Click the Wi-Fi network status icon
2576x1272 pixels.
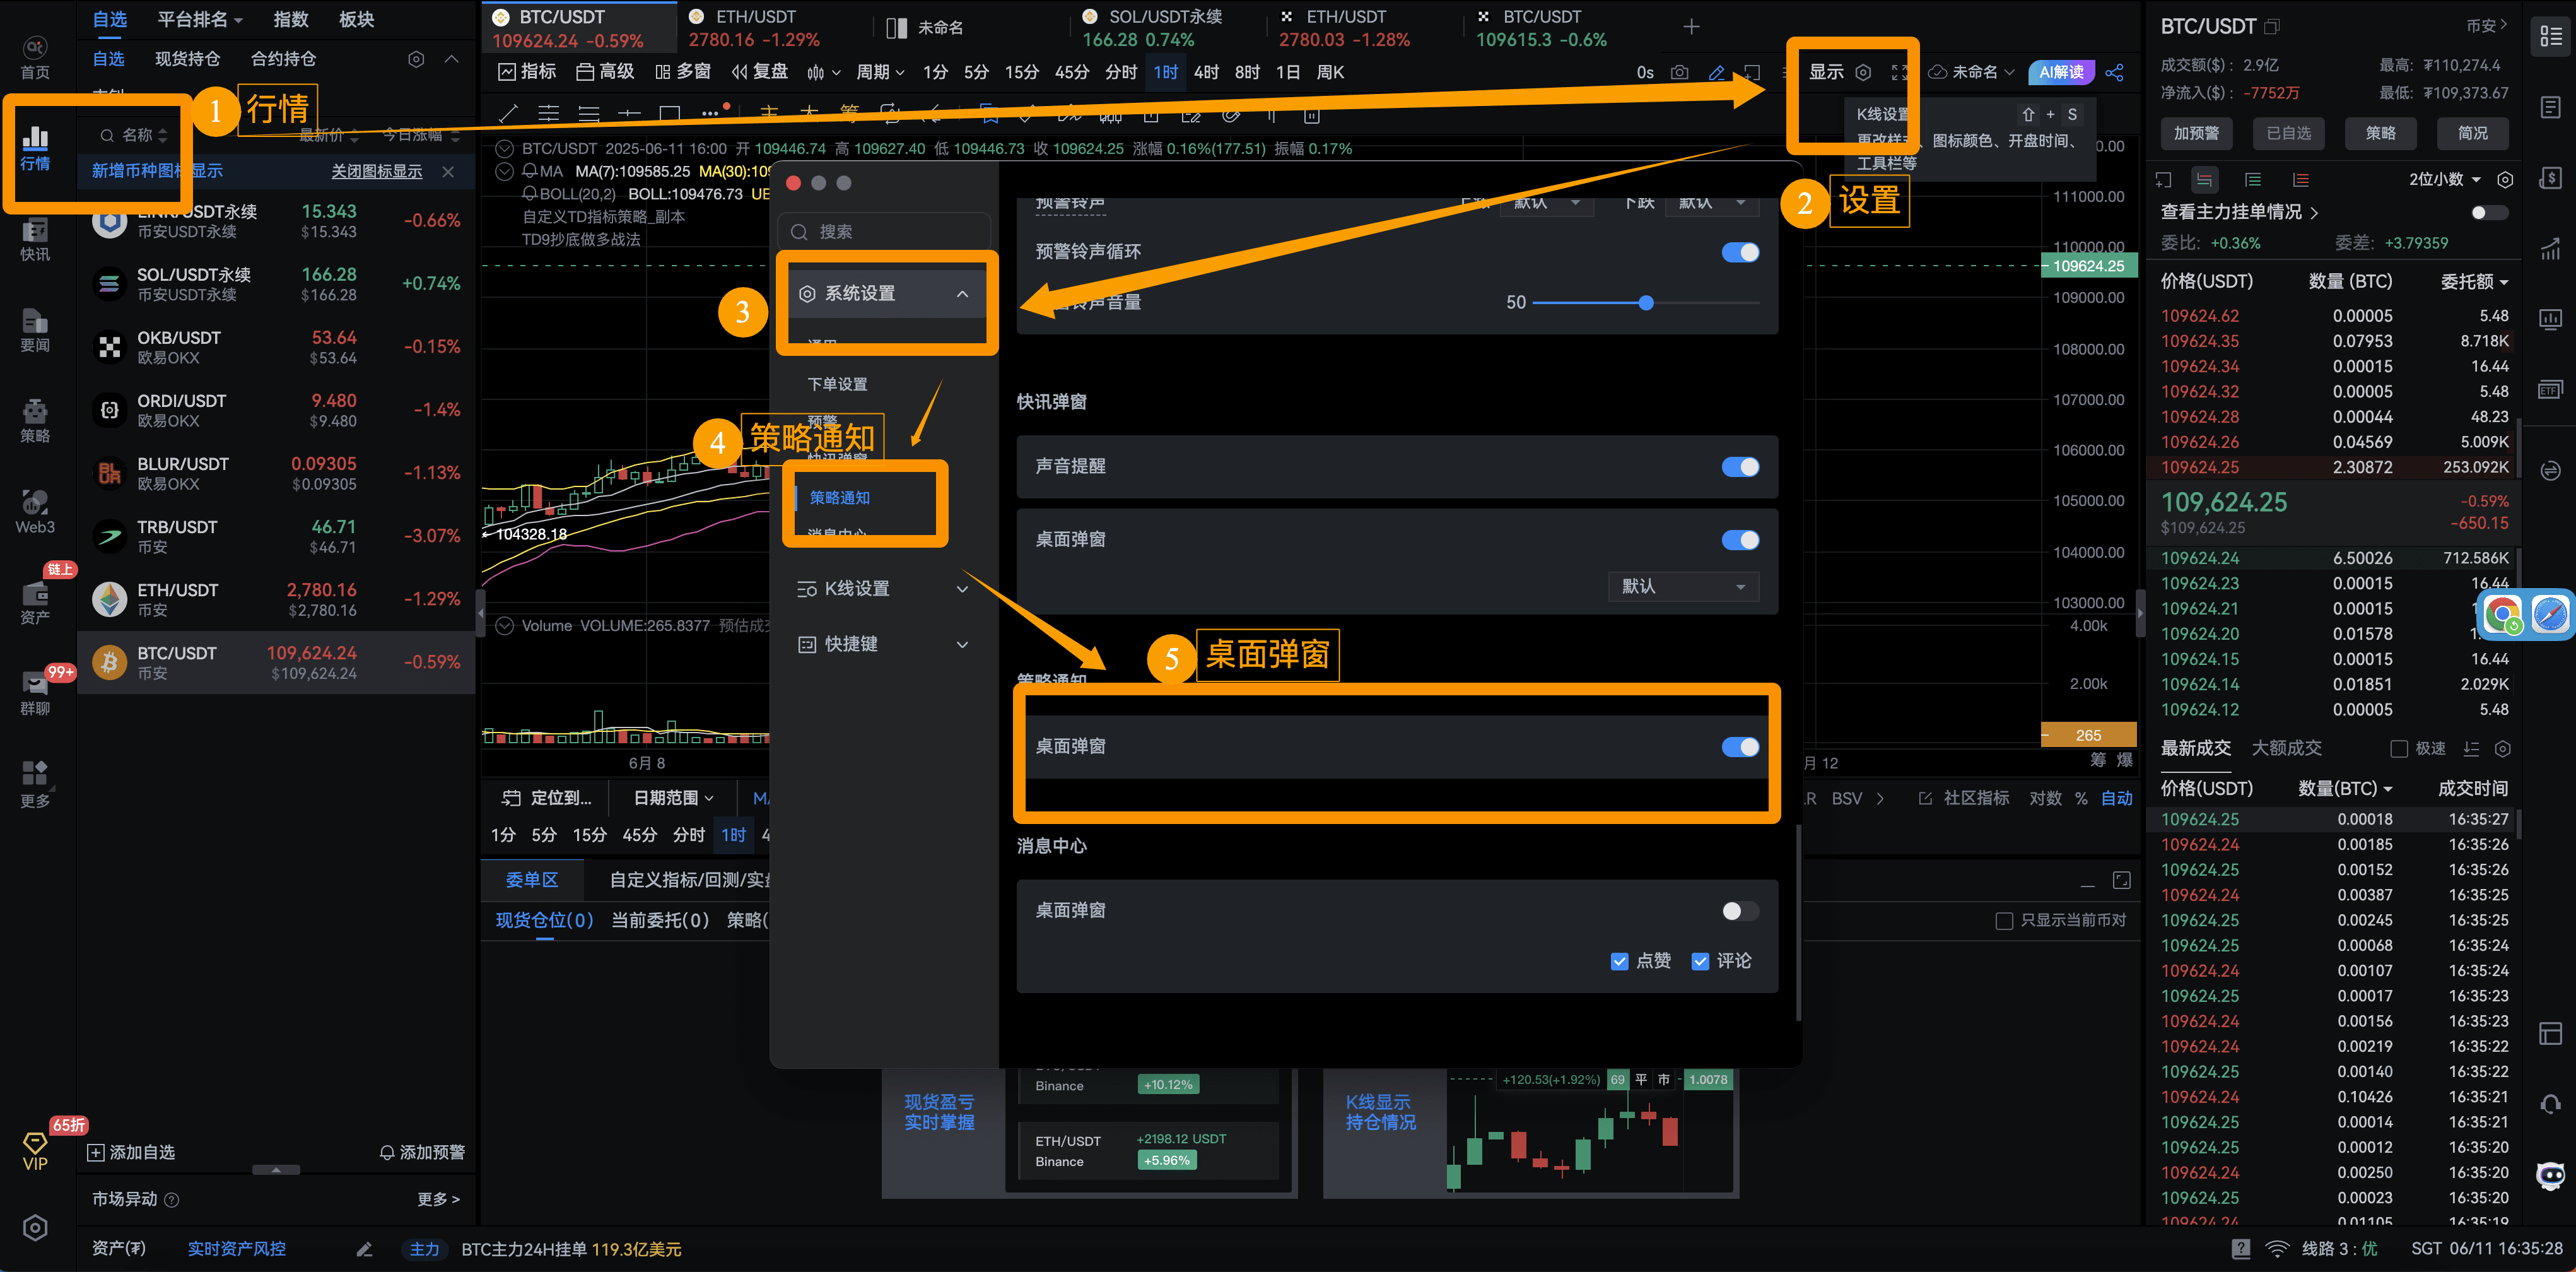(x=2277, y=1249)
